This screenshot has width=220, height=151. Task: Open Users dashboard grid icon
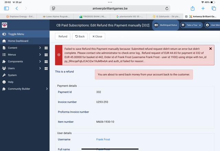(x=46, y=68)
